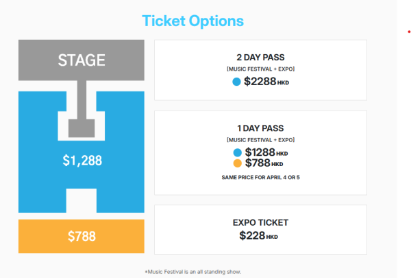411x278 pixels.
Task: Click the orange dot beside $788 HKD
Action: [237, 163]
